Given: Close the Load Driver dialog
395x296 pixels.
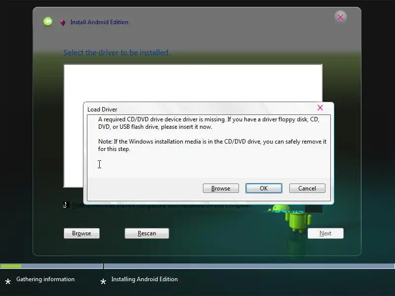Looking at the screenshot, I should click(320, 108).
